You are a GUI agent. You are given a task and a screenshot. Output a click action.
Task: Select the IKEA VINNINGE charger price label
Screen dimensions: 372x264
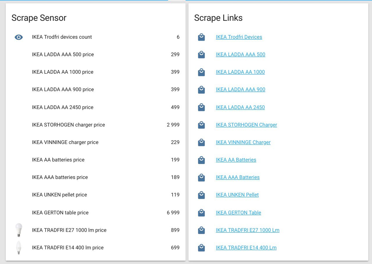click(65, 142)
